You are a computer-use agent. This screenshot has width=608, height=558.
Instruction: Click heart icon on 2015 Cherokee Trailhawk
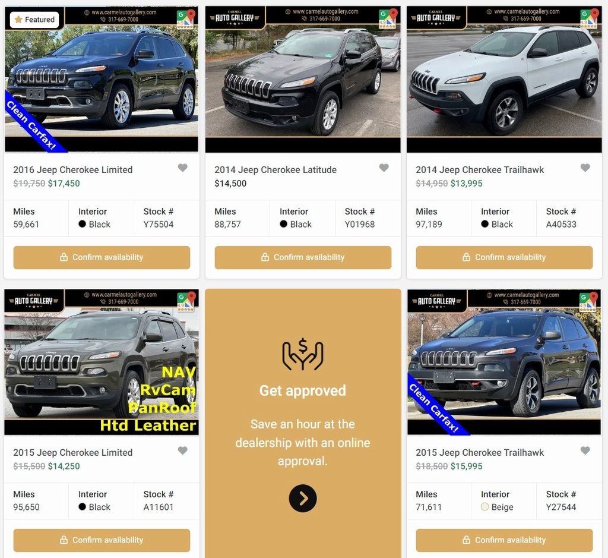(x=585, y=450)
